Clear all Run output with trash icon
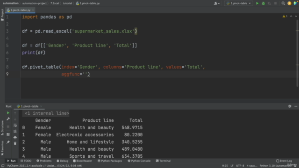 pyautogui.click(x=15, y=143)
